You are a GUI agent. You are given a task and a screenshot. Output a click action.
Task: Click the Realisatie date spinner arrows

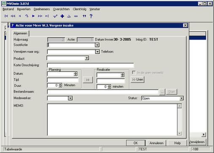pyautogui.click(x=122, y=75)
